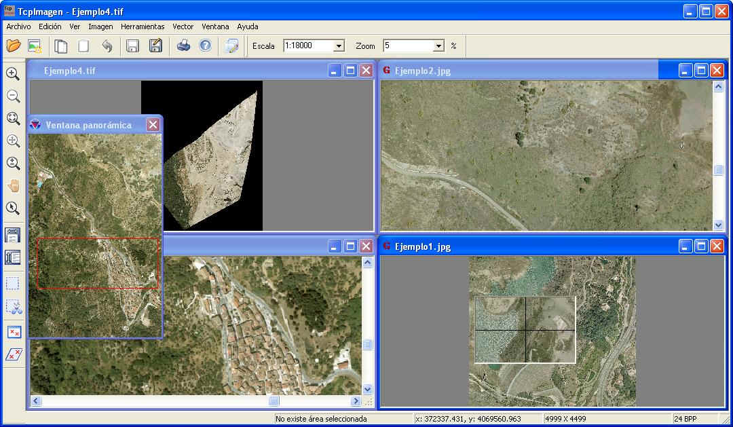Screen dimensions: 733x427
Task: Expand the Escala dropdown list
Action: pyautogui.click(x=339, y=46)
